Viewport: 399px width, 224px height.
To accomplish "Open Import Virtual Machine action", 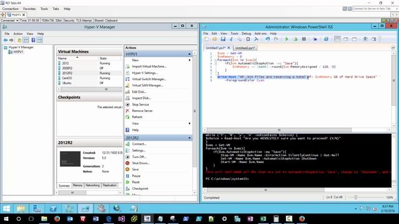I will click(x=149, y=67).
